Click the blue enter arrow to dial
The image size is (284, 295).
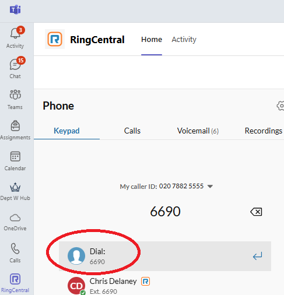[x=257, y=256]
